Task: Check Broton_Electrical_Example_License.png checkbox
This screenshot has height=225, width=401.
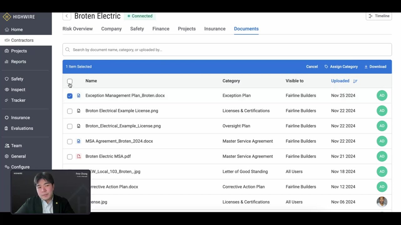Action: click(70, 126)
